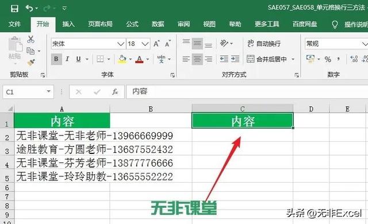Apply the yellow fill color bucket

122,59
